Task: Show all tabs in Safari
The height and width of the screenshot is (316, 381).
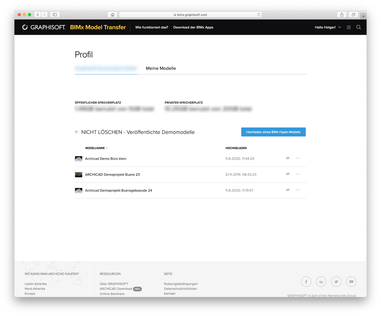Action: pyautogui.click(x=353, y=14)
